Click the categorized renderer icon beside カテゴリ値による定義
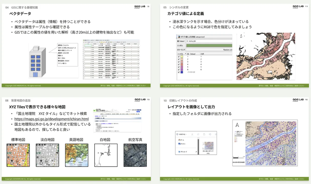The width and height of the screenshot is (311, 184). click(179, 37)
